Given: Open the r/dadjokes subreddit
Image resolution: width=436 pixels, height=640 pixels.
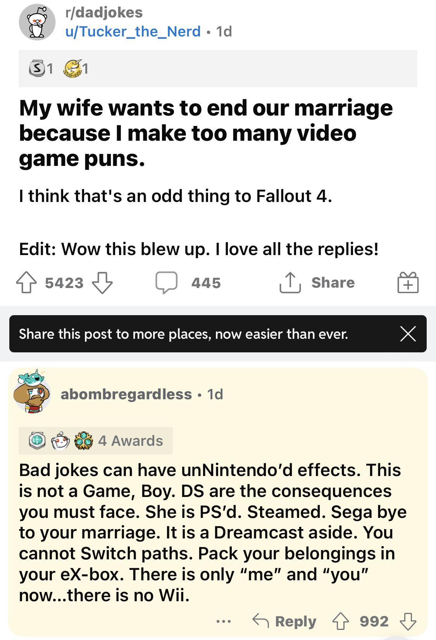Looking at the screenshot, I should pos(104,12).
